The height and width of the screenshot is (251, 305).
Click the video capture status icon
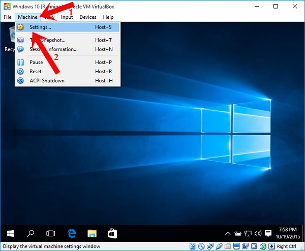click(245, 246)
